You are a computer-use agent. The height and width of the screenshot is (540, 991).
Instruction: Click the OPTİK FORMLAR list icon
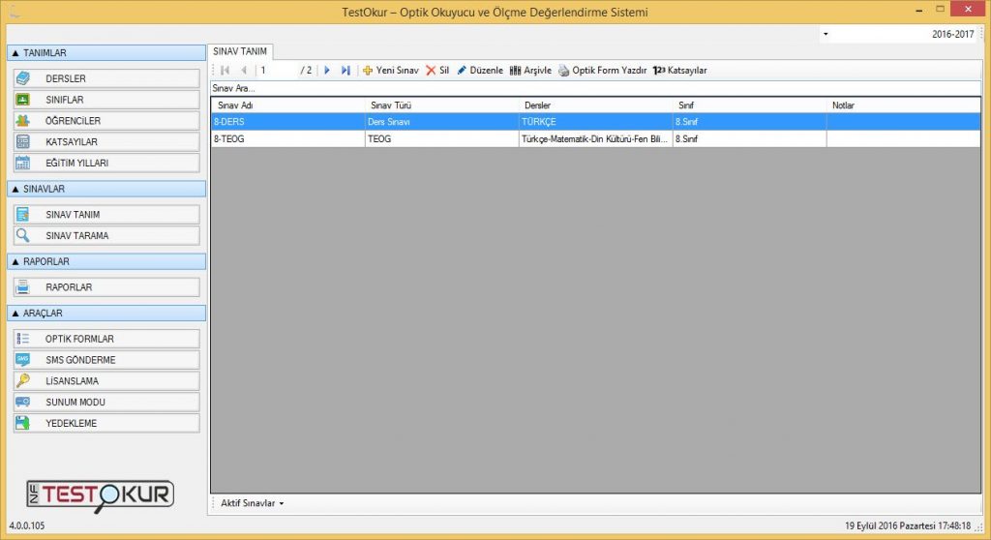23,339
